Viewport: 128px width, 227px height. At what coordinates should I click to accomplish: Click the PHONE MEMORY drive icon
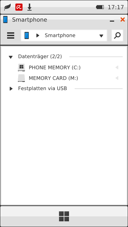coord(21,67)
